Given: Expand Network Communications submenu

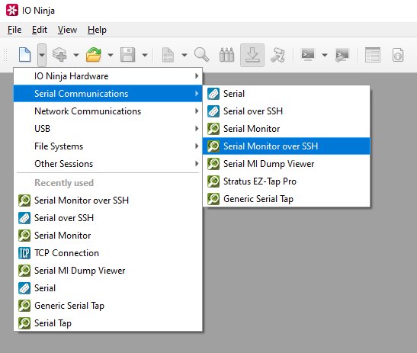Looking at the screenshot, I should point(108,111).
